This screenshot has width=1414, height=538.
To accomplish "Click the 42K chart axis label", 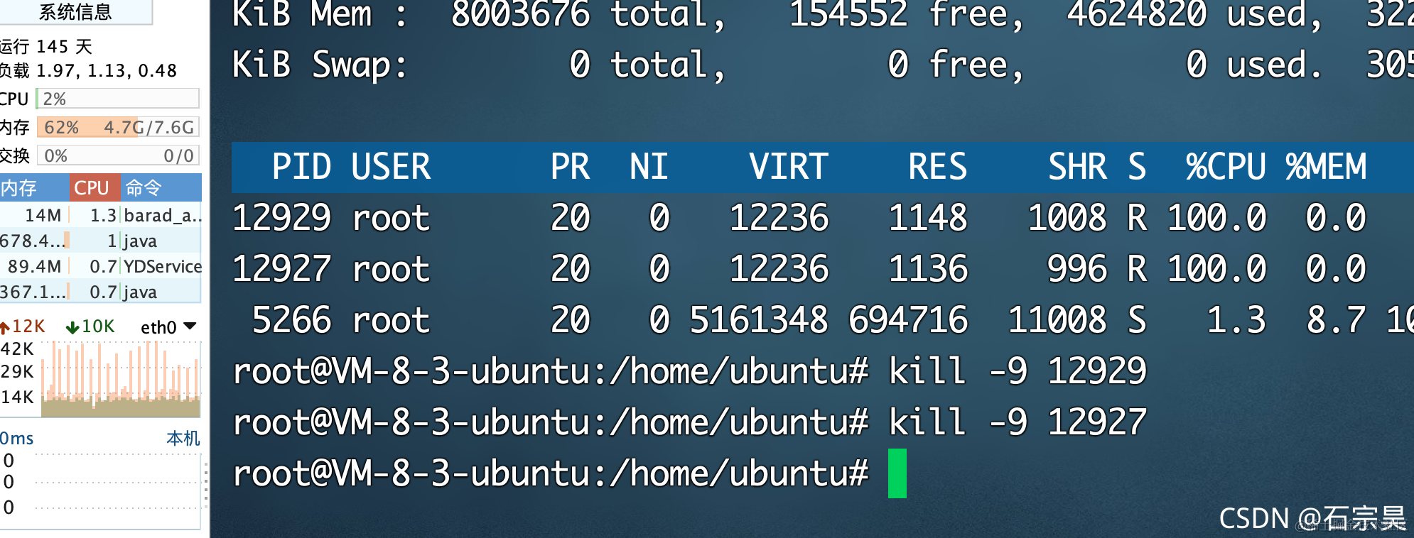I will [x=17, y=348].
